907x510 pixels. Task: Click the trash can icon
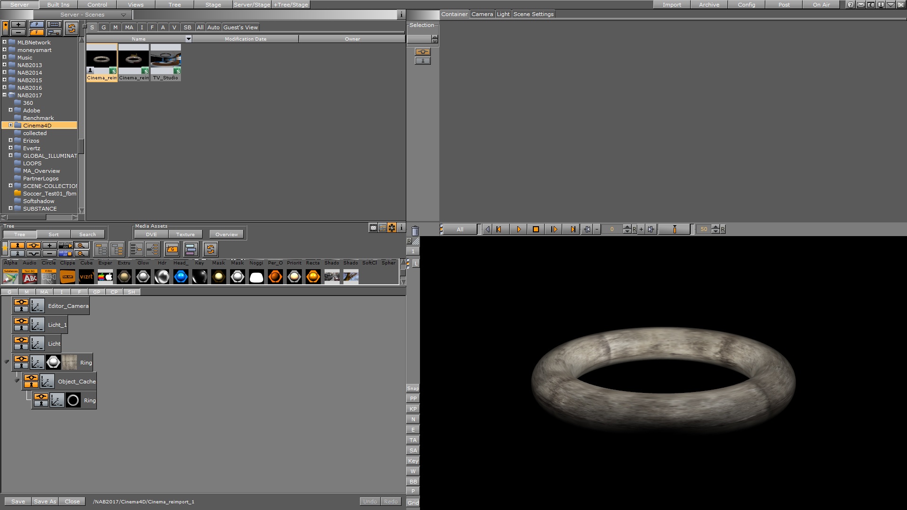(415, 230)
